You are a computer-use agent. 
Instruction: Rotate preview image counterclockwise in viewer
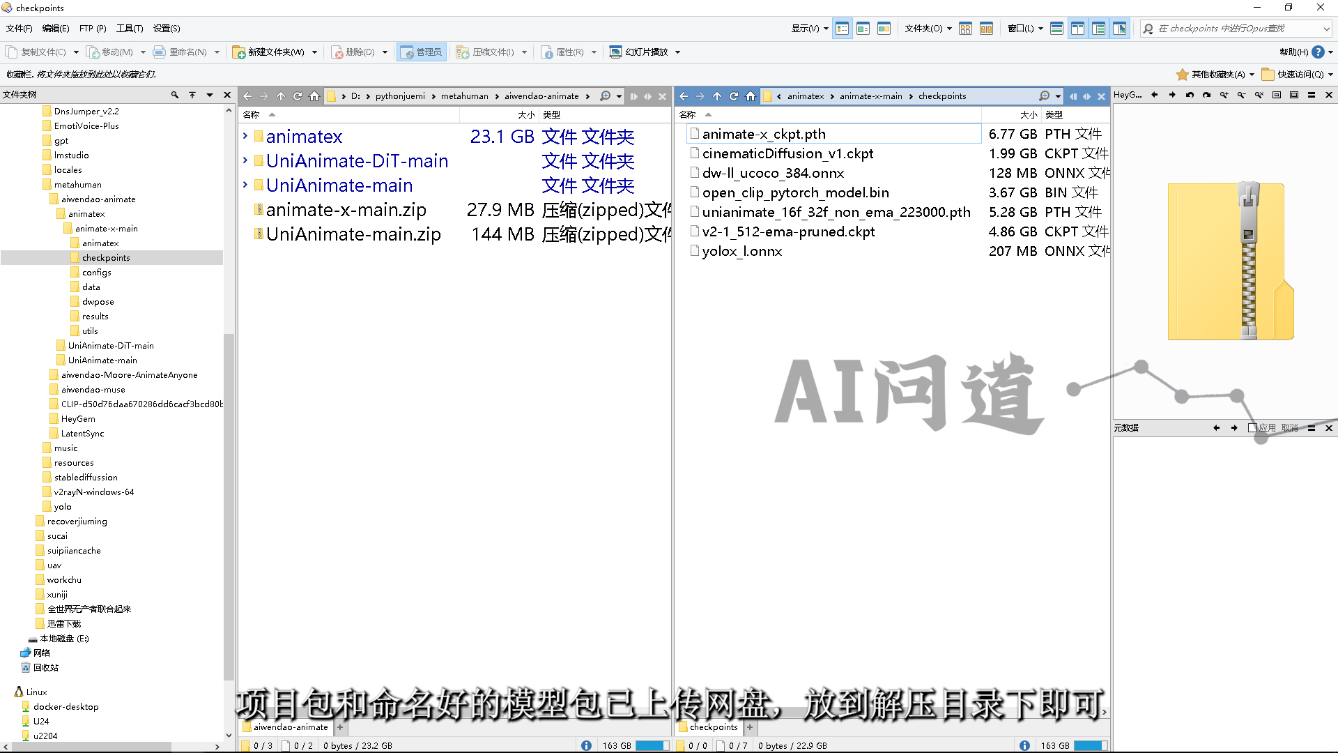point(1190,96)
